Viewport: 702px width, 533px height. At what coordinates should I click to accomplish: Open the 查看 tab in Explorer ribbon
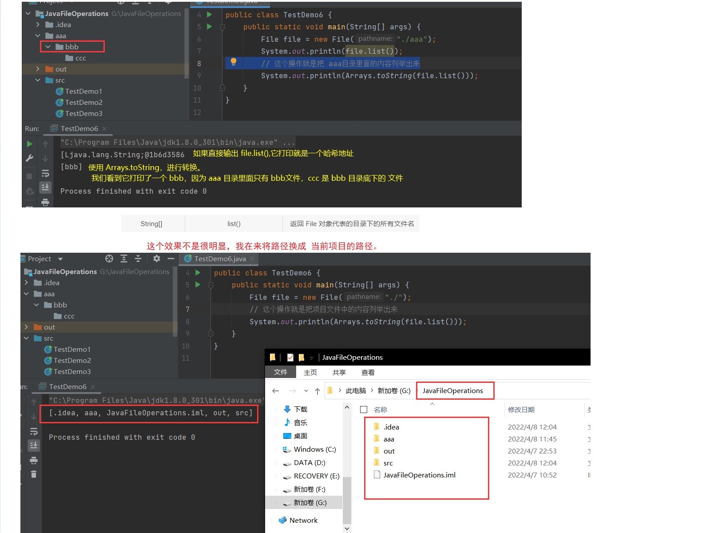[x=368, y=372]
